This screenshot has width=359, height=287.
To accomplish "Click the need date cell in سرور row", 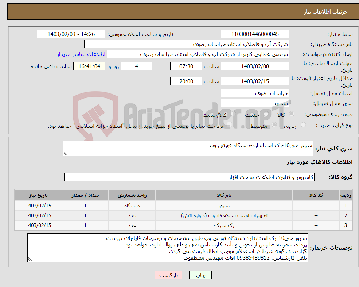I will [39, 206].
